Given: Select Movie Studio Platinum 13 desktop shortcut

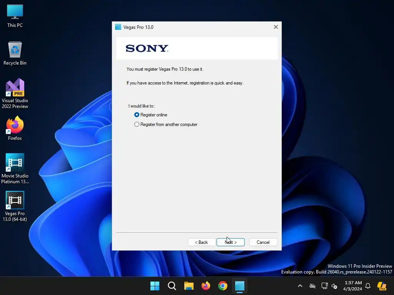Looking at the screenshot, I should point(15,168).
